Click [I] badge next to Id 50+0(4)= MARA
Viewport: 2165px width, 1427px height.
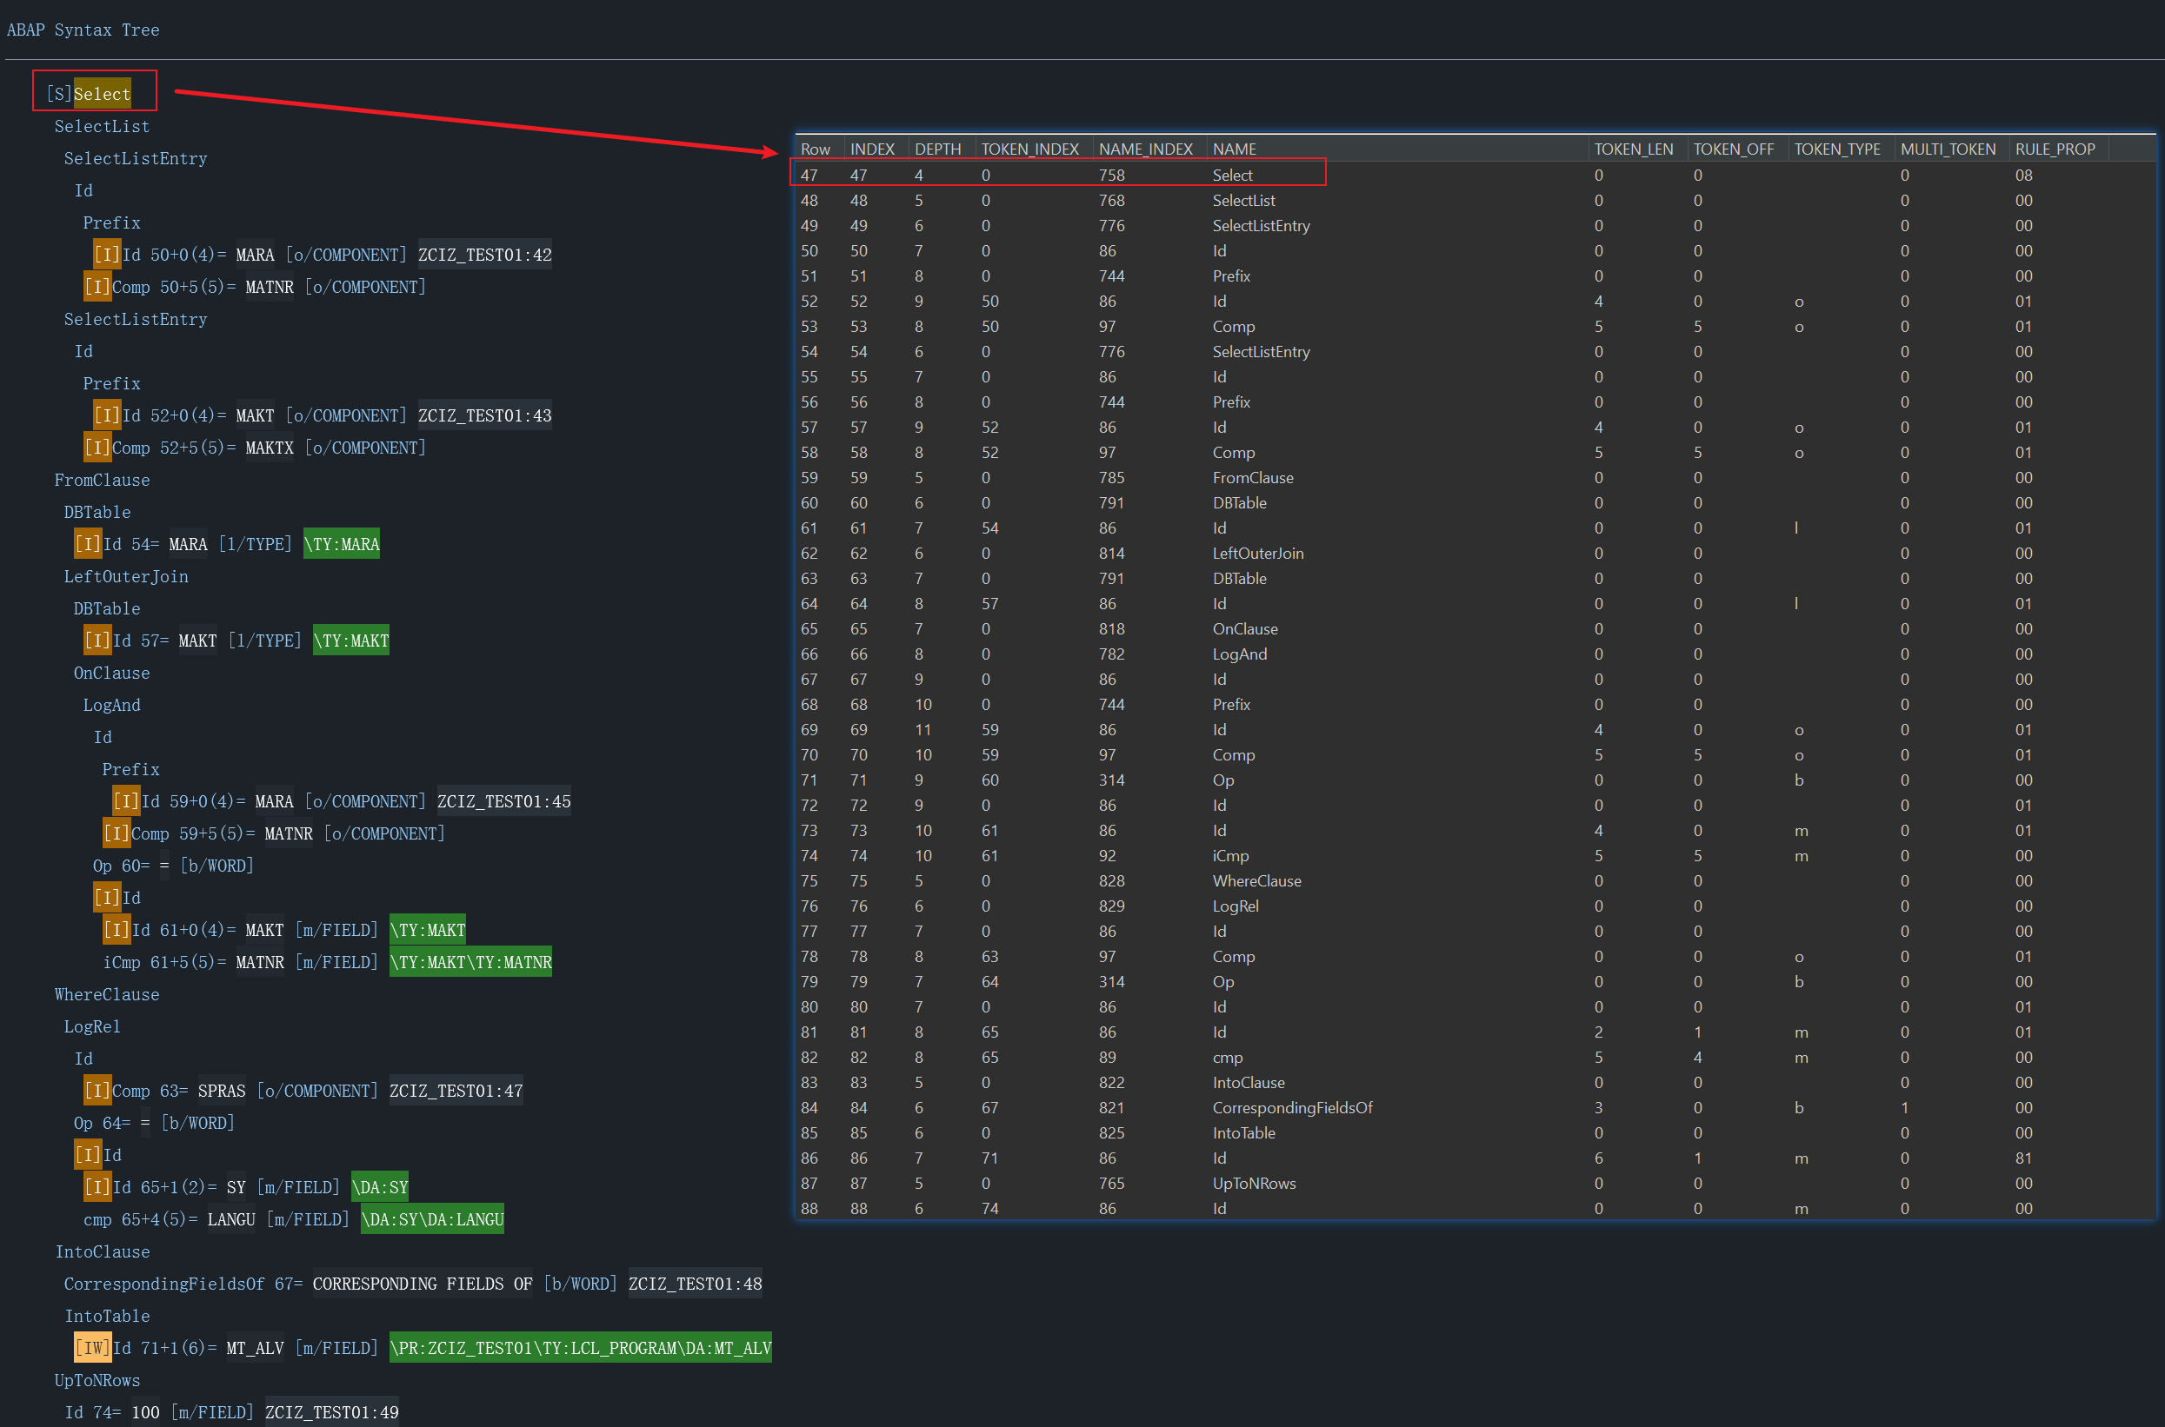click(107, 255)
